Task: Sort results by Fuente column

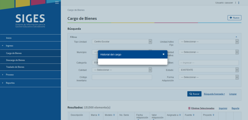Action: (x=190, y=115)
